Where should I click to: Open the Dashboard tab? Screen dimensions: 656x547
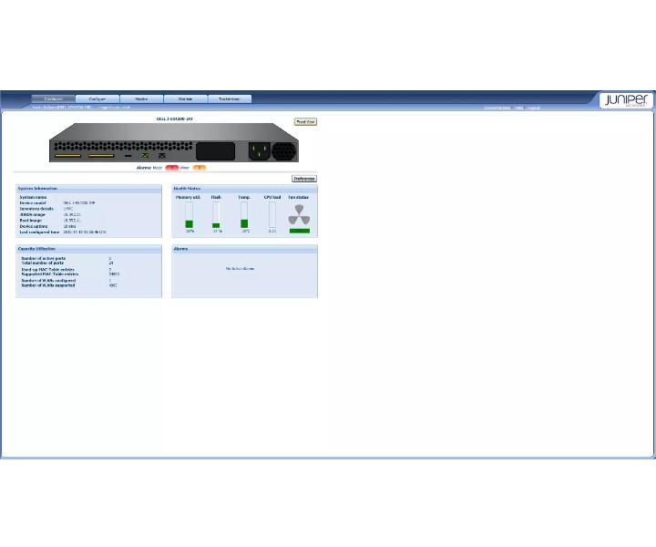click(x=53, y=98)
